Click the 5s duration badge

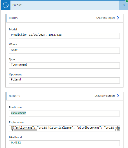pos(123,5)
